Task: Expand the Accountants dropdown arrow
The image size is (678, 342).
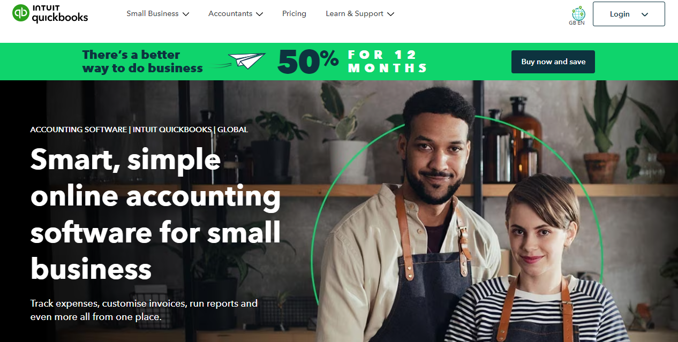Action: click(x=260, y=14)
